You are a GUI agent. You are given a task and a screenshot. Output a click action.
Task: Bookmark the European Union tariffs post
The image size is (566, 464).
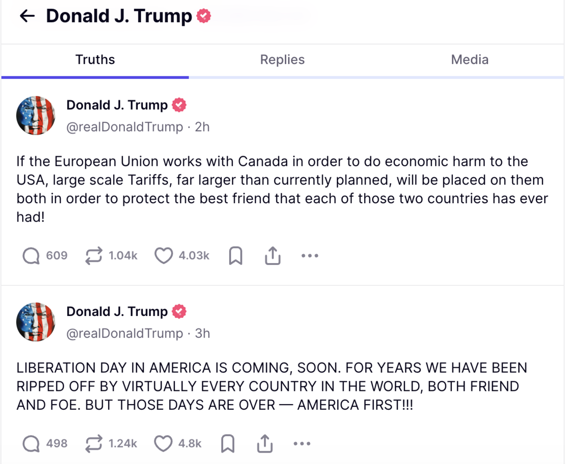click(235, 256)
